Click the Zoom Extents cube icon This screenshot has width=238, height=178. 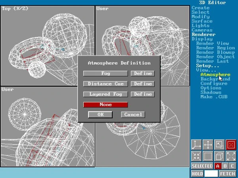(219, 156)
